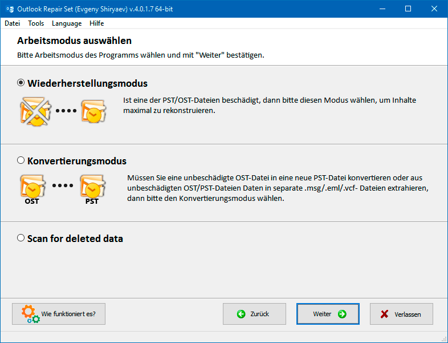Expand the Hilfe menu

pos(96,23)
